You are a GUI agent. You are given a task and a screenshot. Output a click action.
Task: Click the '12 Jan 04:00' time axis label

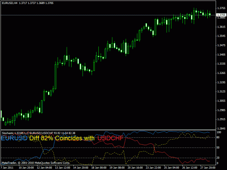coord(44,168)
